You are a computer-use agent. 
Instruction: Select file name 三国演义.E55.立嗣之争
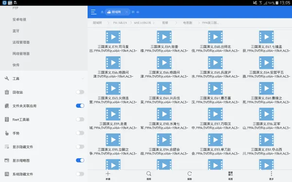click(x=113, y=151)
